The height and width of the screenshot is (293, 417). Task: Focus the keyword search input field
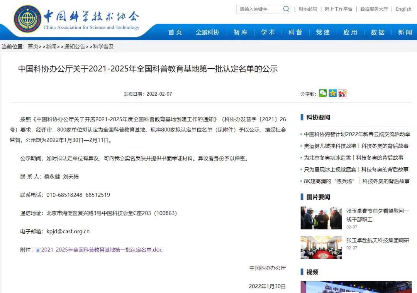[x=259, y=9]
